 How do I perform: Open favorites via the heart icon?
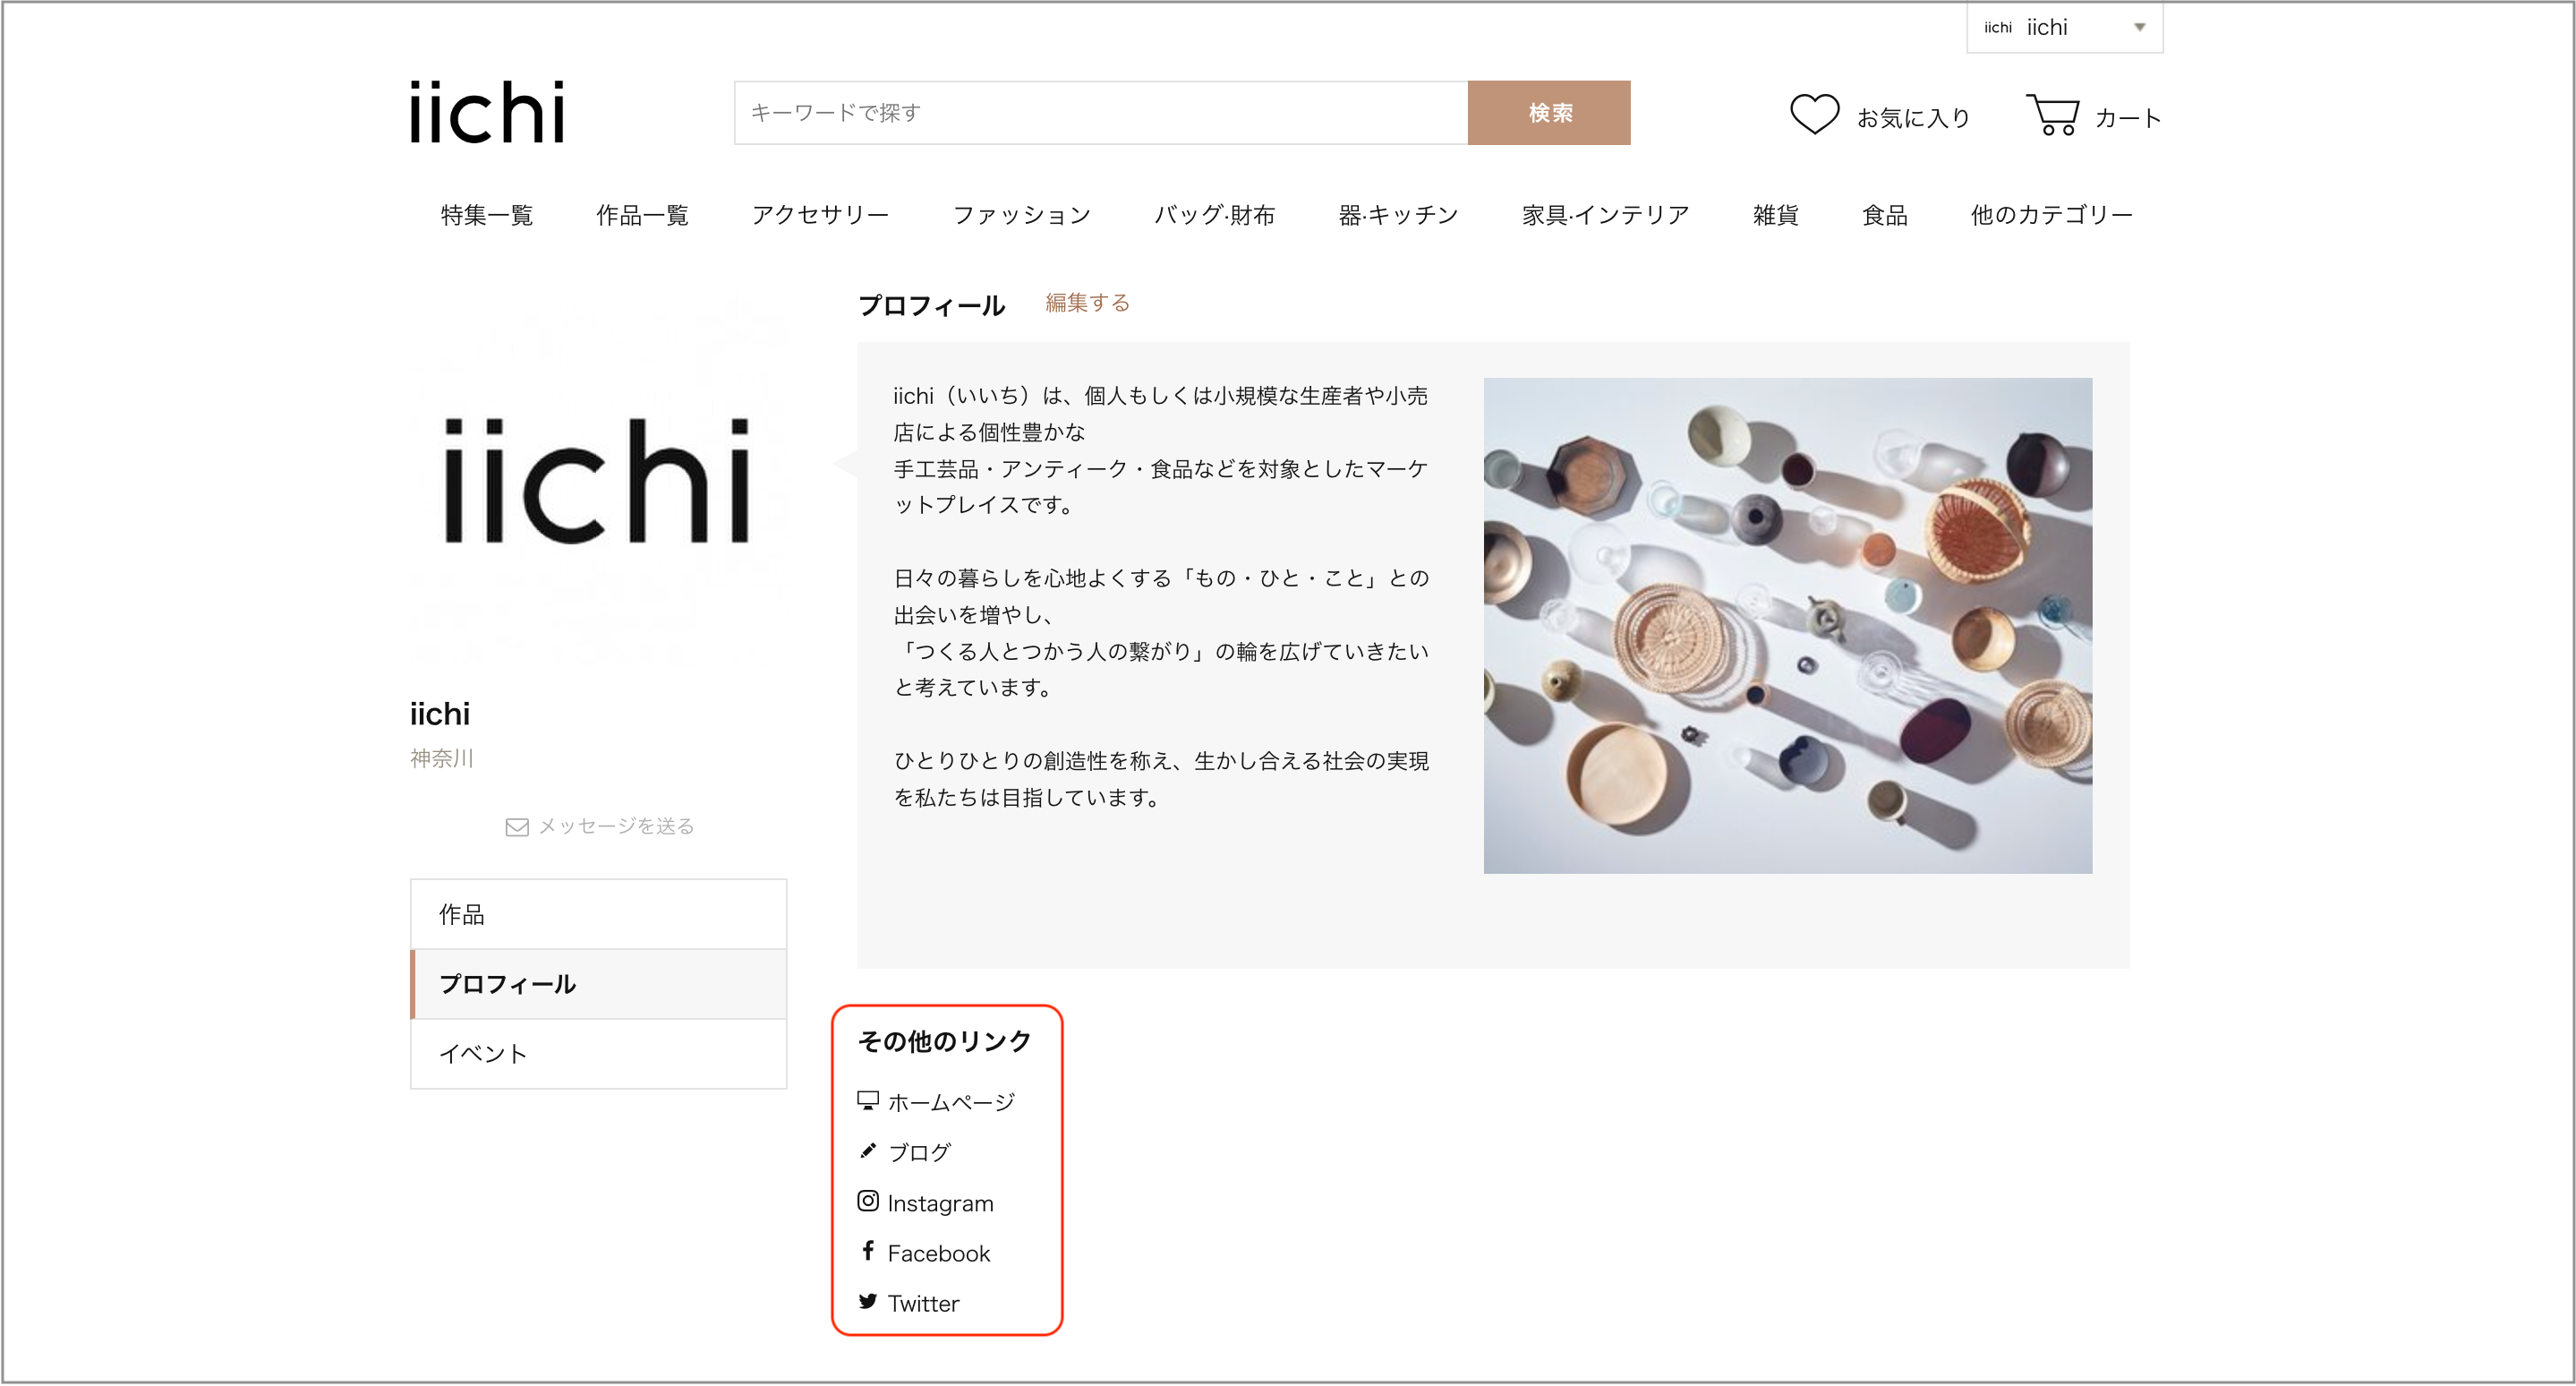[1815, 114]
